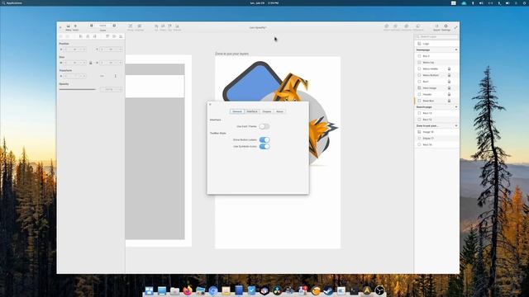This screenshot has height=297, width=529.
Task: Click the Opacity percentage field
Action: point(111,89)
